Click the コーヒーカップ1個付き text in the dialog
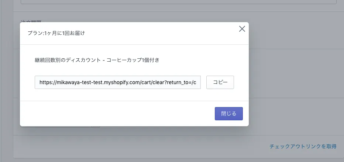Screen dimensions: 344x162 coord(133,60)
